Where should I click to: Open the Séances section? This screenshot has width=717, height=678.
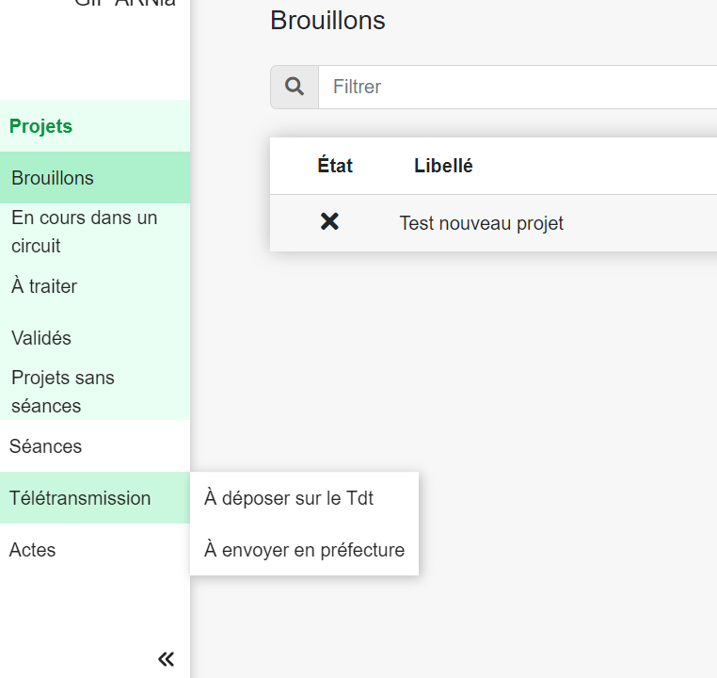(46, 446)
